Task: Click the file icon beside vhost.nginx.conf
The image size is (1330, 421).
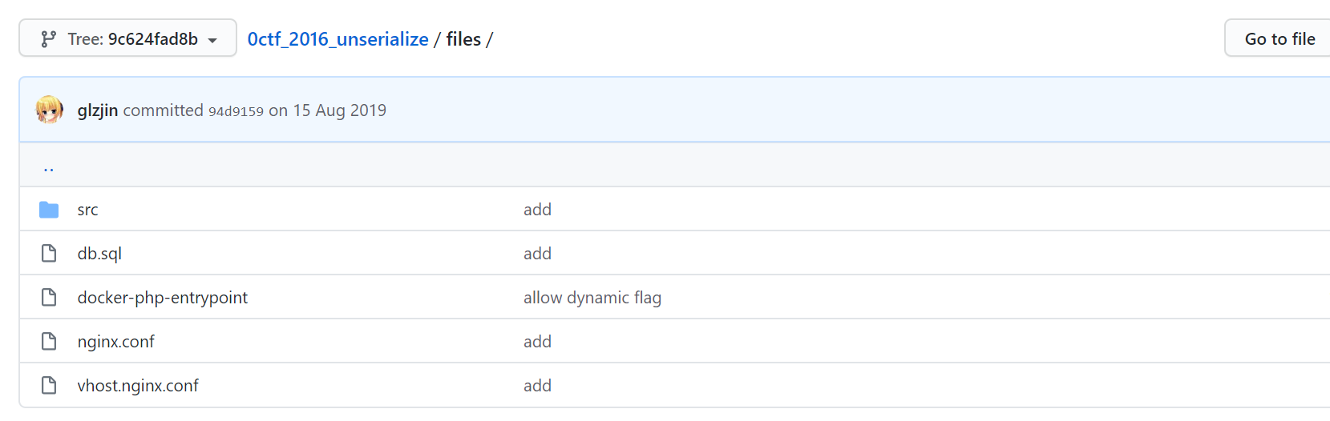Action: pyautogui.click(x=49, y=386)
